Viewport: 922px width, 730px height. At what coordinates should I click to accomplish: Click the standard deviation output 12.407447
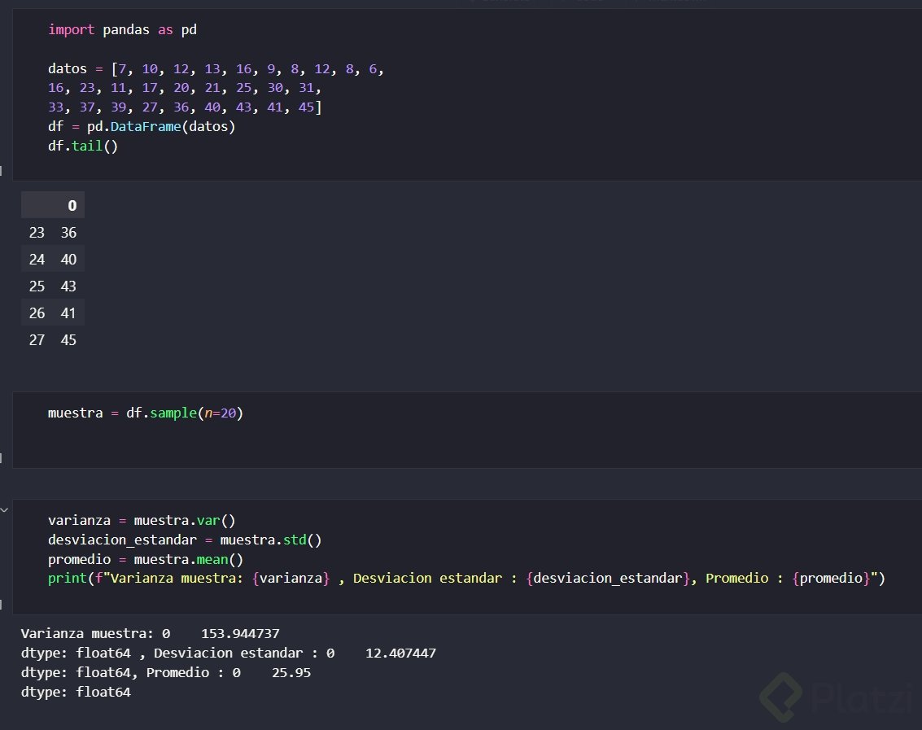[x=400, y=653]
